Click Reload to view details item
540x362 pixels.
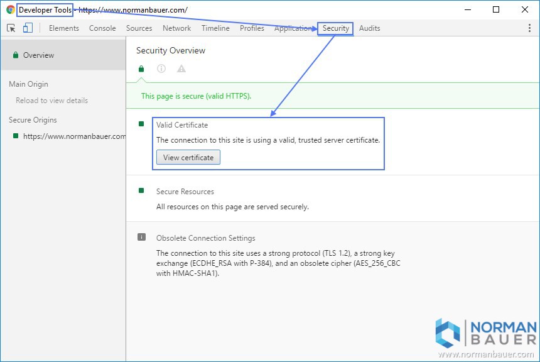51,101
